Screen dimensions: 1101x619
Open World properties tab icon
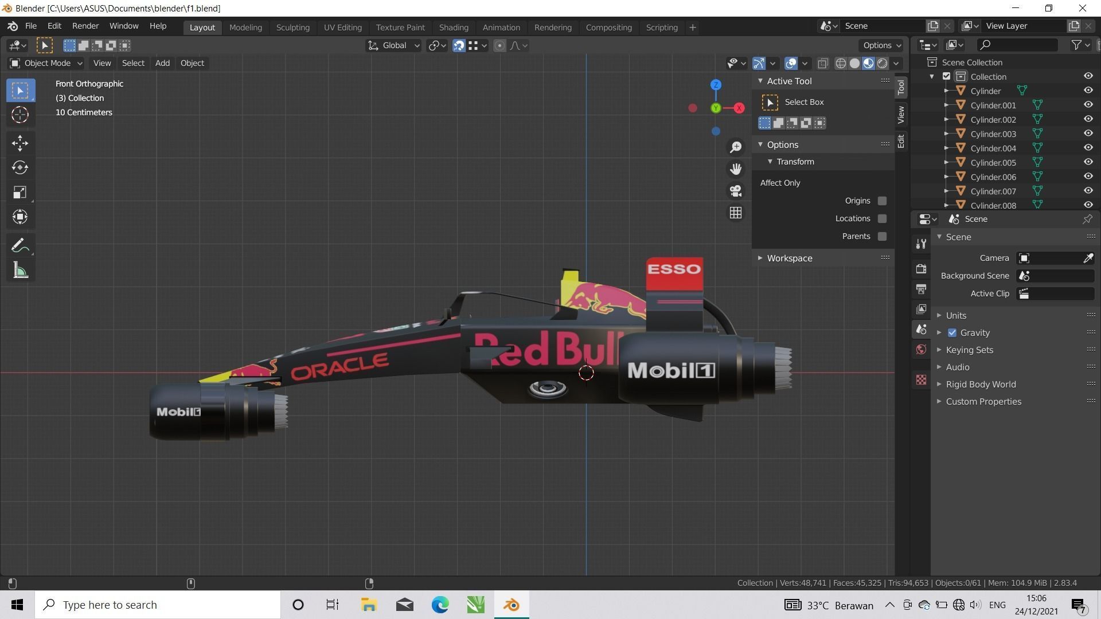pyautogui.click(x=921, y=349)
